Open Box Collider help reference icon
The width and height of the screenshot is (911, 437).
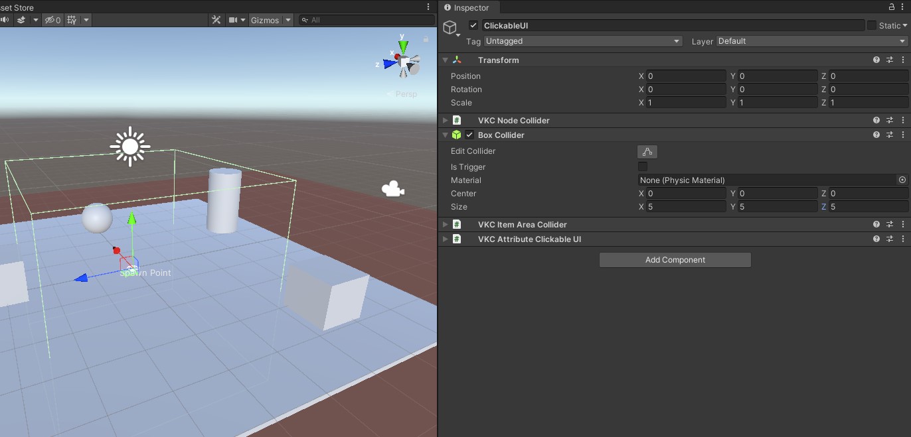pos(876,135)
